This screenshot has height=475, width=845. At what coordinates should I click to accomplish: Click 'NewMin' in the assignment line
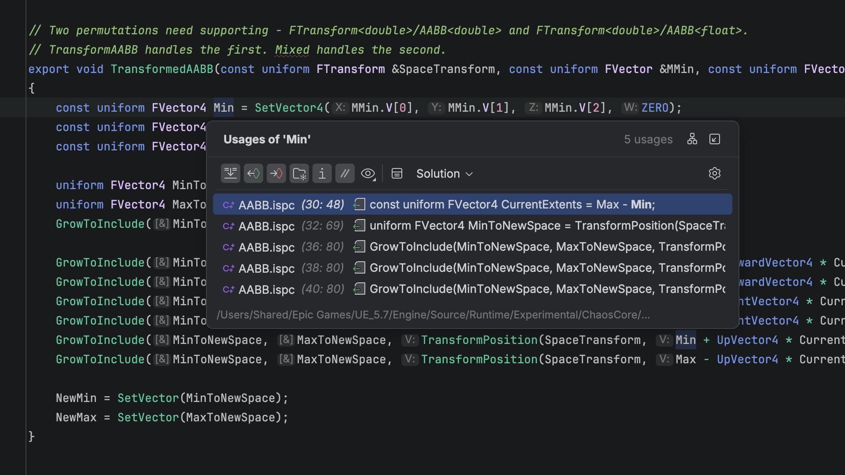click(x=76, y=398)
